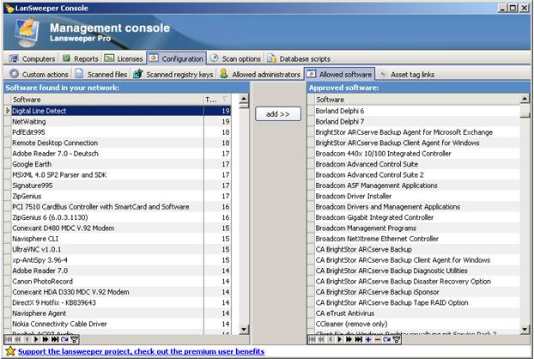The width and height of the screenshot is (534, 359).
Task: Click up arrow of found software scrollbar
Action: click(244, 99)
